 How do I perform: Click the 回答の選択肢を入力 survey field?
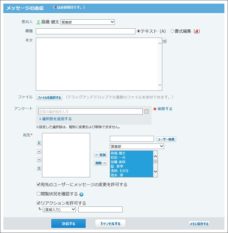point(91,111)
